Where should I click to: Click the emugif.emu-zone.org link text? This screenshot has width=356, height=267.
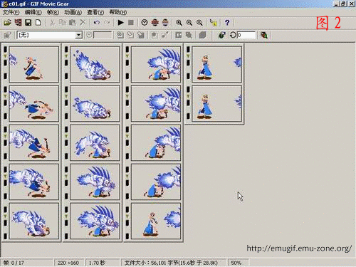299,248
